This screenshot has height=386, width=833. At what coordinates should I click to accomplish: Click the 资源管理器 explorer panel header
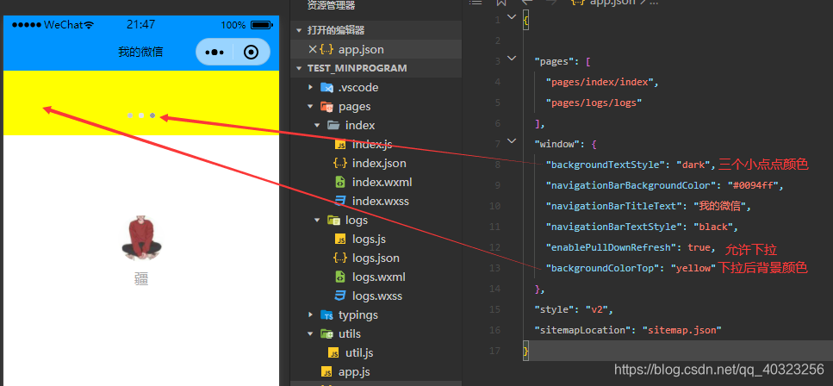point(331,5)
